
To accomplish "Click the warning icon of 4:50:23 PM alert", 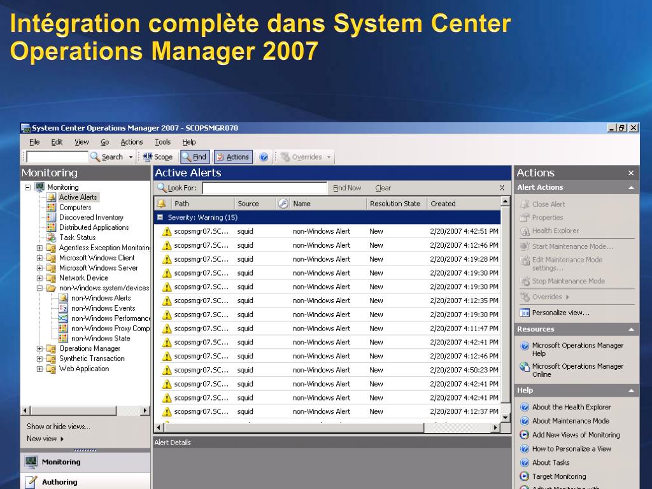I will [167, 370].
